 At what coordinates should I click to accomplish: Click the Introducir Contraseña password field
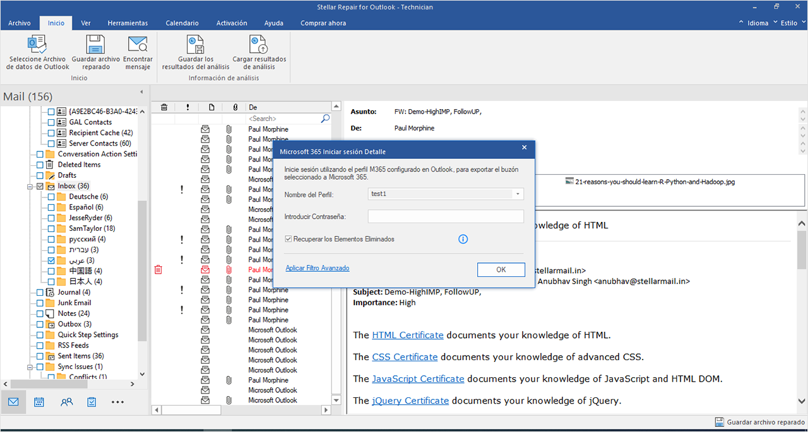click(x=446, y=216)
